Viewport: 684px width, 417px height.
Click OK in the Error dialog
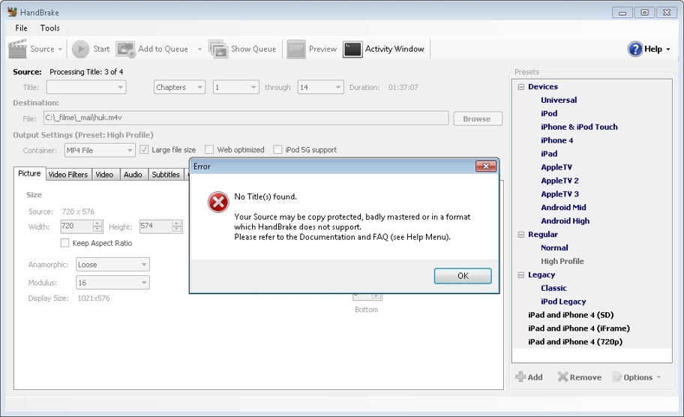(x=463, y=276)
